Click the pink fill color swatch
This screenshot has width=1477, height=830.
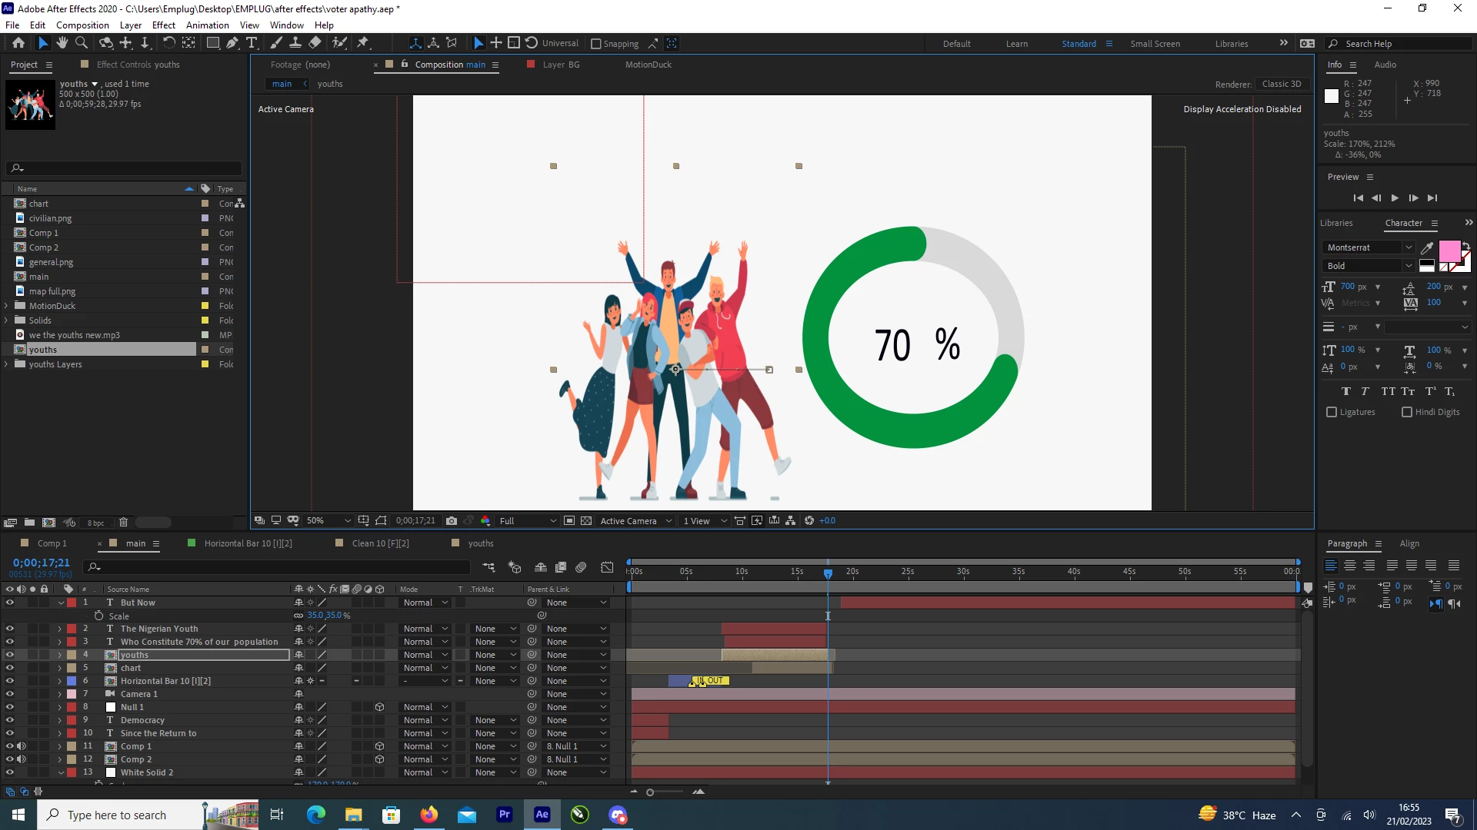[x=1449, y=251]
